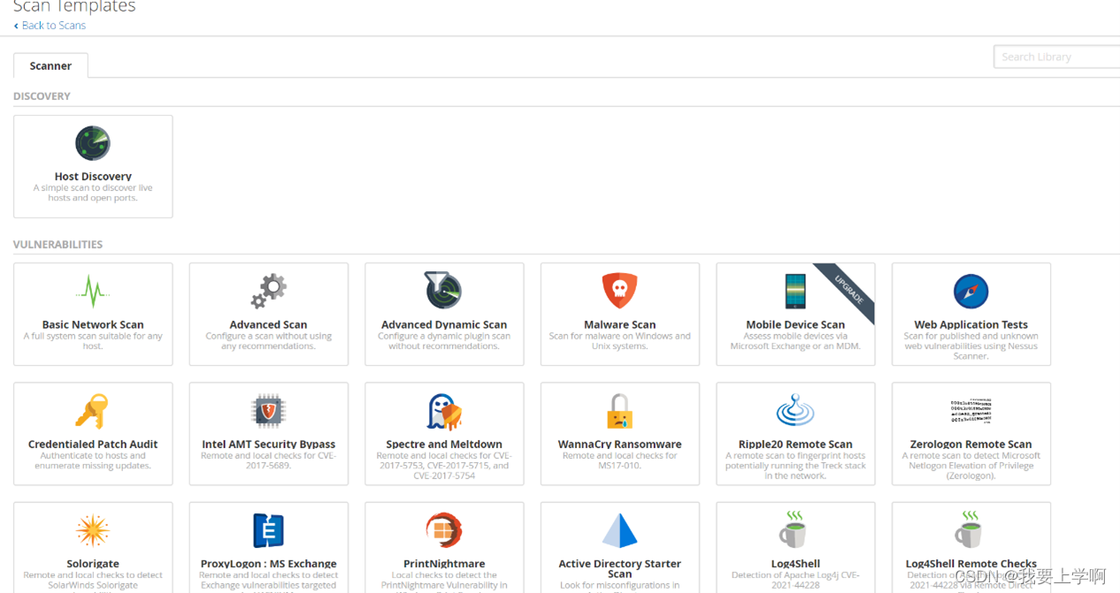This screenshot has width=1120, height=593.
Task: Switch to the Scanner tab
Action: [x=50, y=65]
